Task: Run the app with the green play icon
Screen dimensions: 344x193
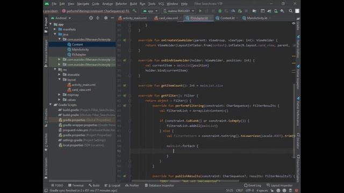Action: pos(200,11)
